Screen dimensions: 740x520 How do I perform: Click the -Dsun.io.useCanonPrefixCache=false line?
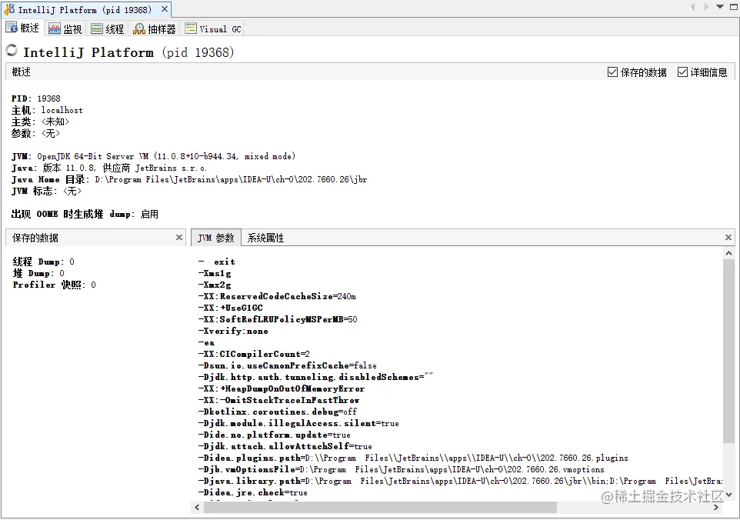click(x=288, y=365)
